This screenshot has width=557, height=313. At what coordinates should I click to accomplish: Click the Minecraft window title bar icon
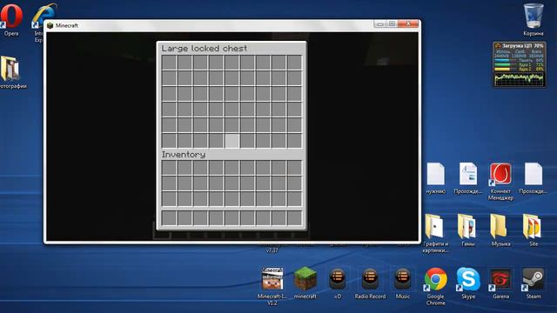click(50, 25)
